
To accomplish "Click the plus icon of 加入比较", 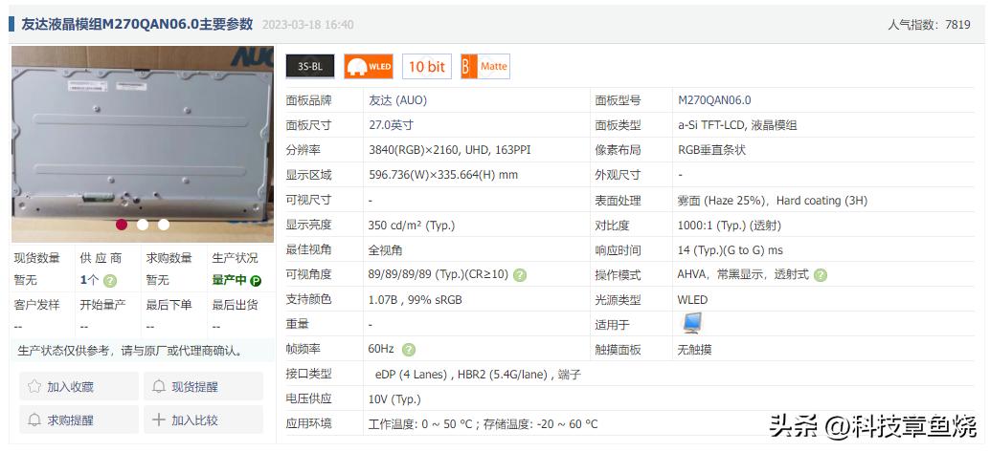I will [159, 420].
